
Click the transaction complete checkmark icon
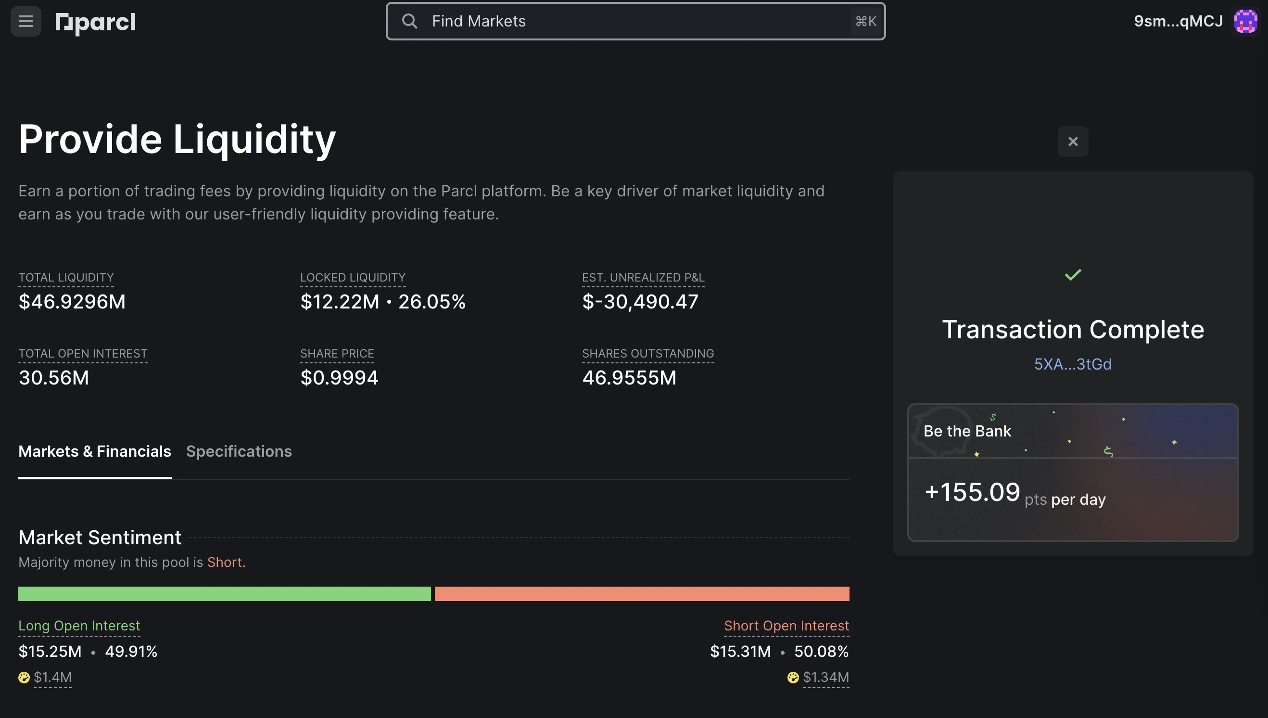(x=1073, y=274)
